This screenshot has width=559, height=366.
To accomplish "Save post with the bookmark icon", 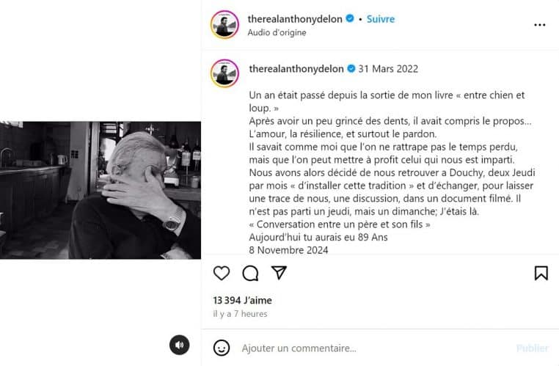I will coord(541,274).
